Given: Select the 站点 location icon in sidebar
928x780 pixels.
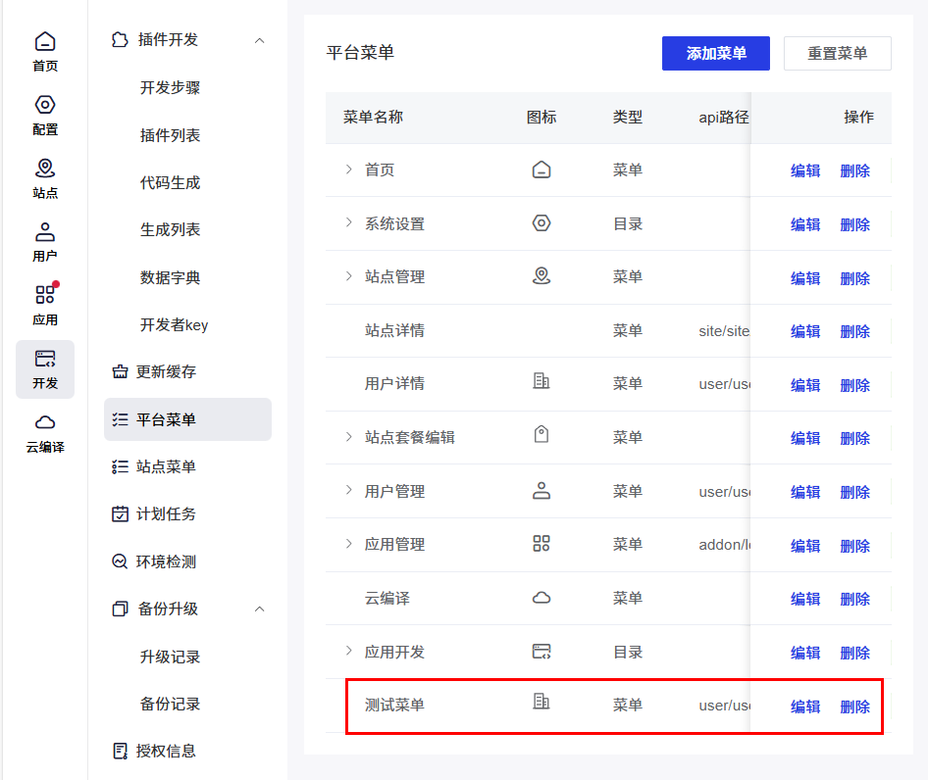Looking at the screenshot, I should click(x=45, y=169).
